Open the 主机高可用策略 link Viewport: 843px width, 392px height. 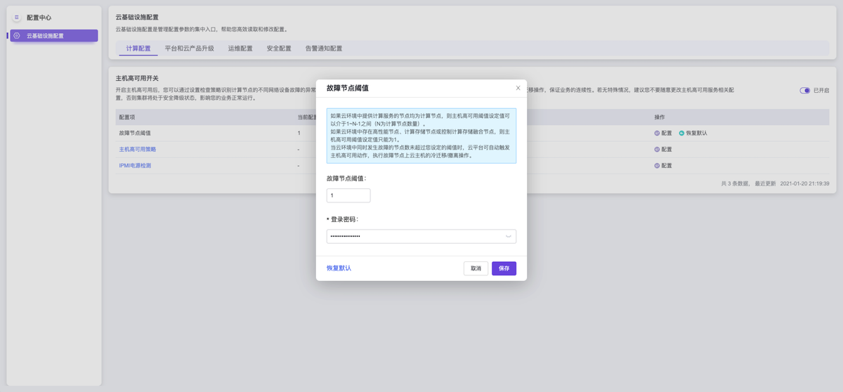138,149
